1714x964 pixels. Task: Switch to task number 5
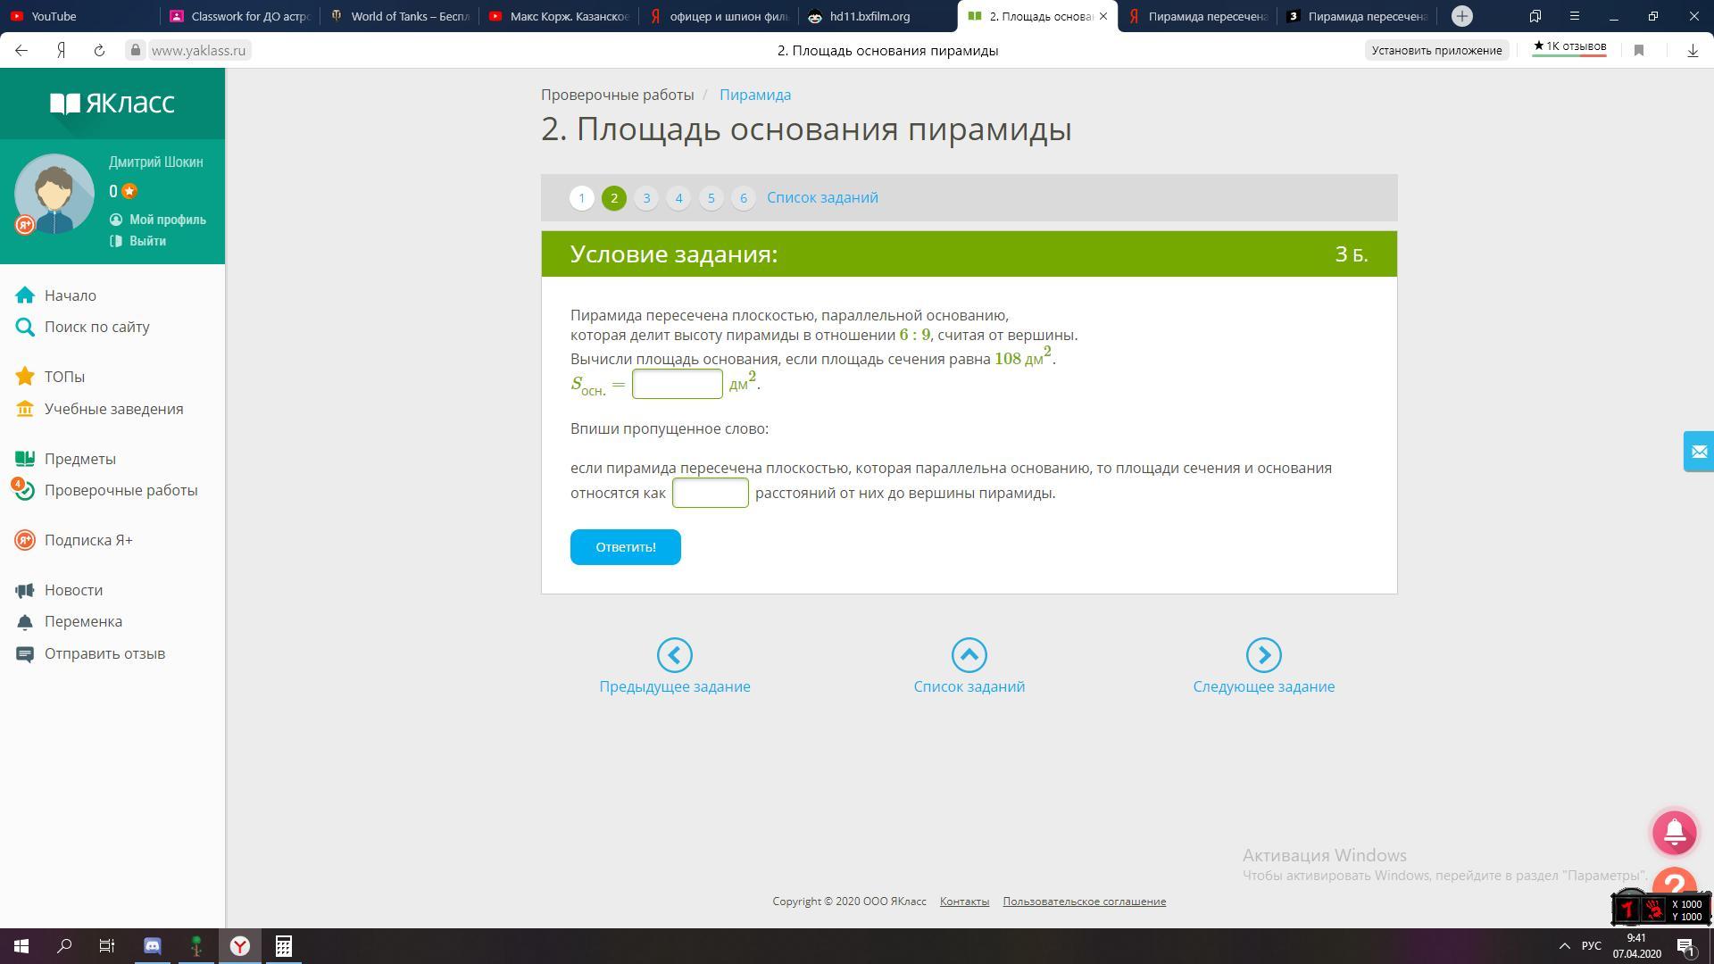pos(711,198)
